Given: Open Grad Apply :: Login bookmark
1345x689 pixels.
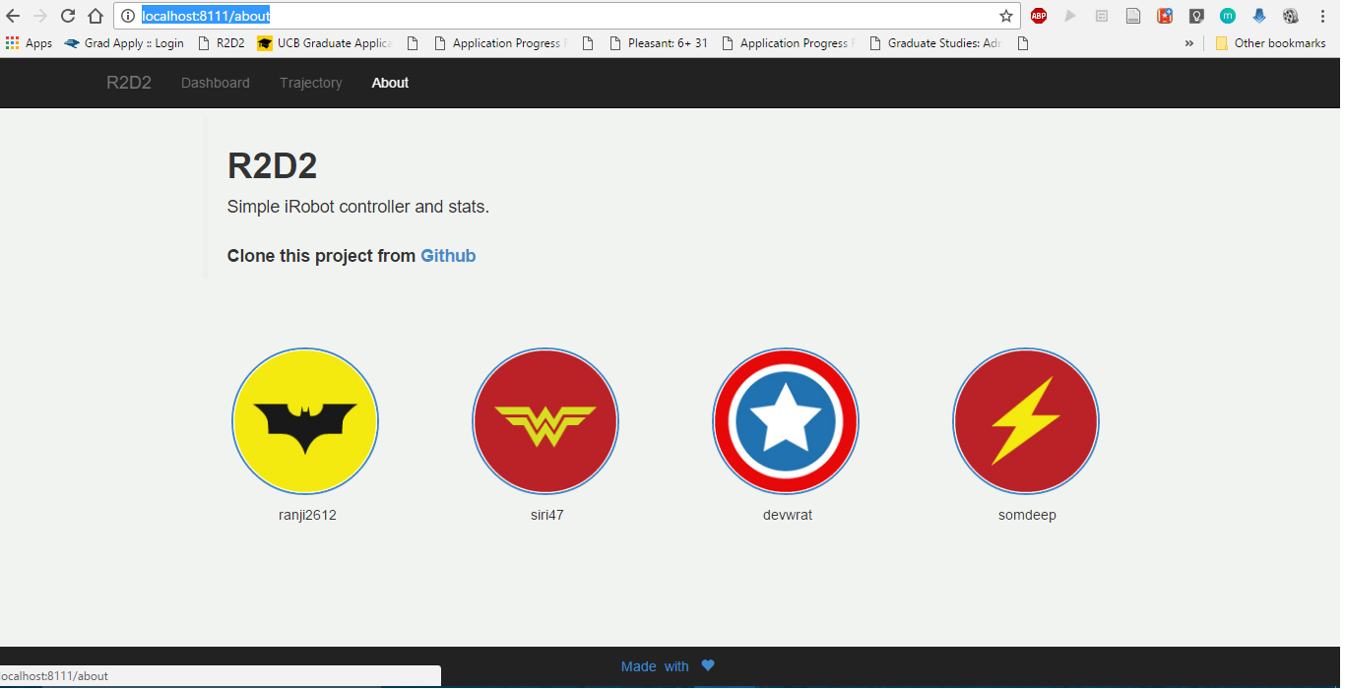Looking at the screenshot, I should (124, 43).
